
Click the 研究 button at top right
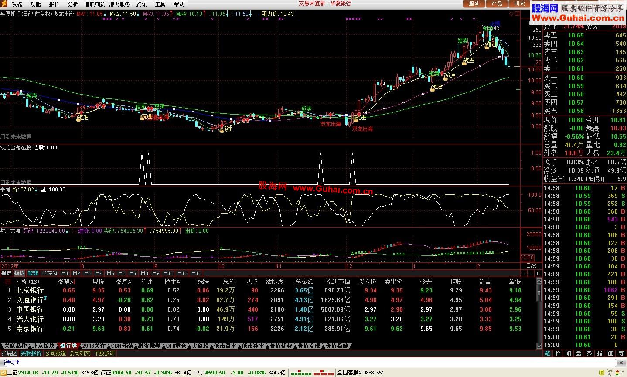pos(519,3)
